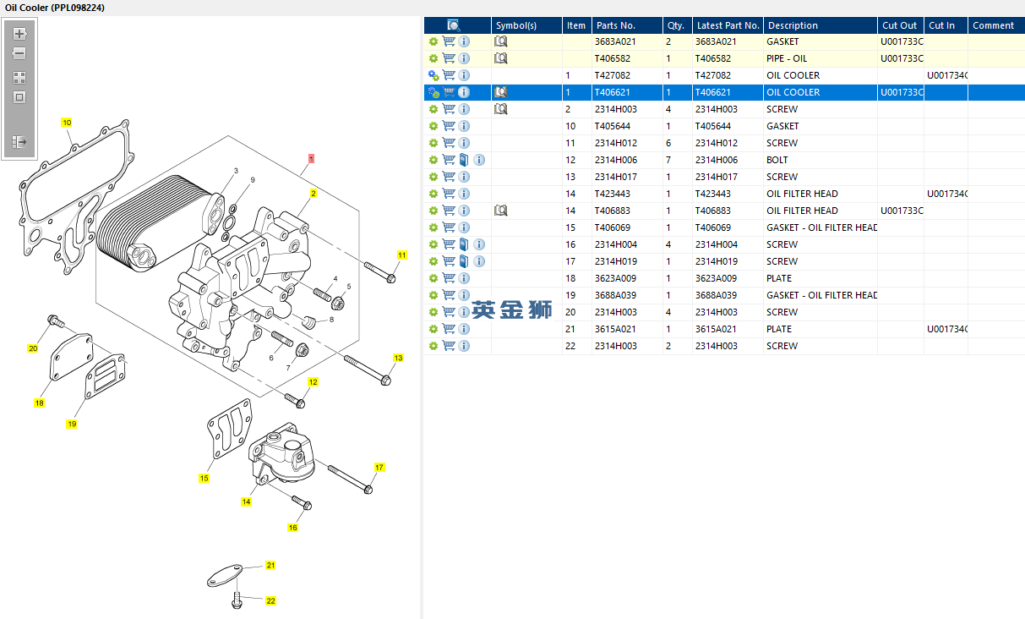Click the blue gears icon for part T427082
The height and width of the screenshot is (619, 1025).
[433, 75]
